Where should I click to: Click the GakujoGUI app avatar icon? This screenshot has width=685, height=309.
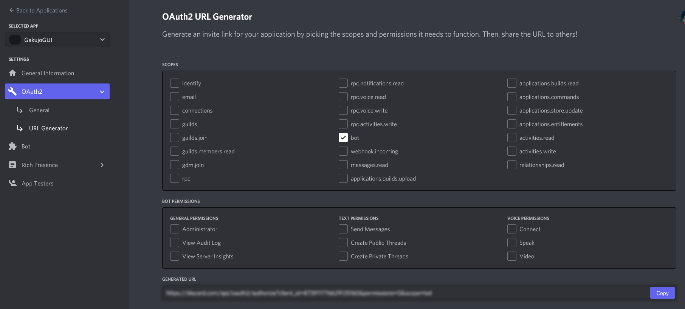15,40
